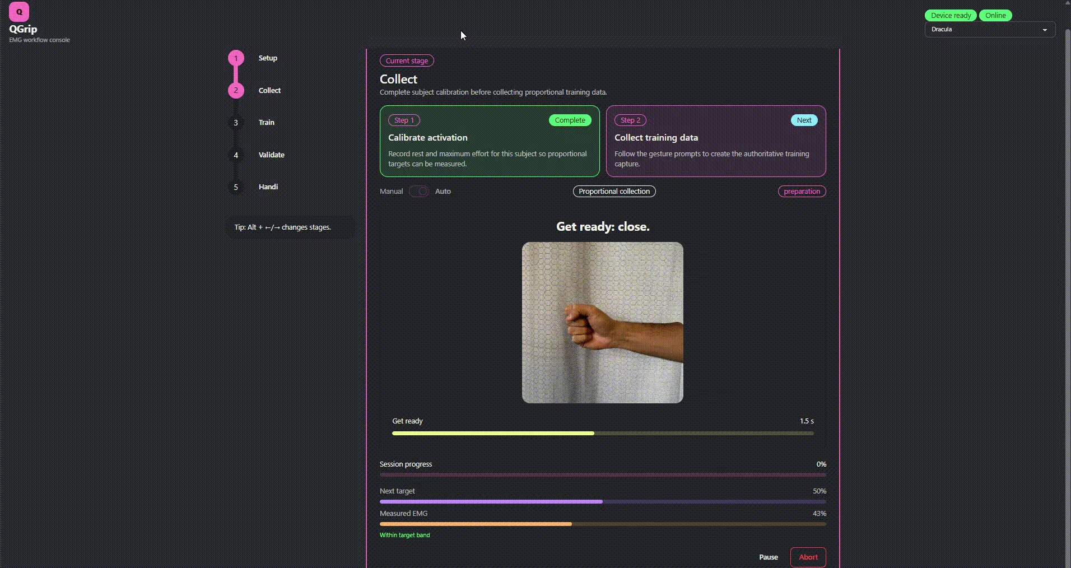Toggle the Manual/Auto switch
Image resolution: width=1071 pixels, height=568 pixels.
coord(419,192)
